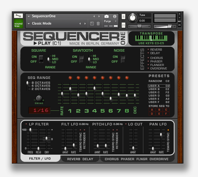Minimize instrument with the minus icon
198x177 pixels.
179,18
